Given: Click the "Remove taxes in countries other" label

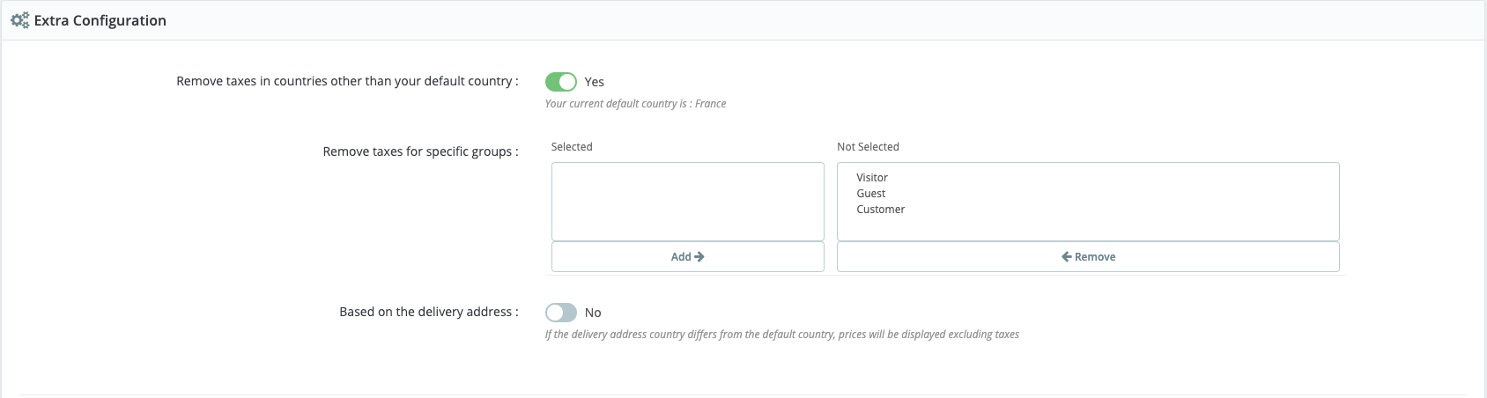Looking at the screenshot, I should [347, 81].
